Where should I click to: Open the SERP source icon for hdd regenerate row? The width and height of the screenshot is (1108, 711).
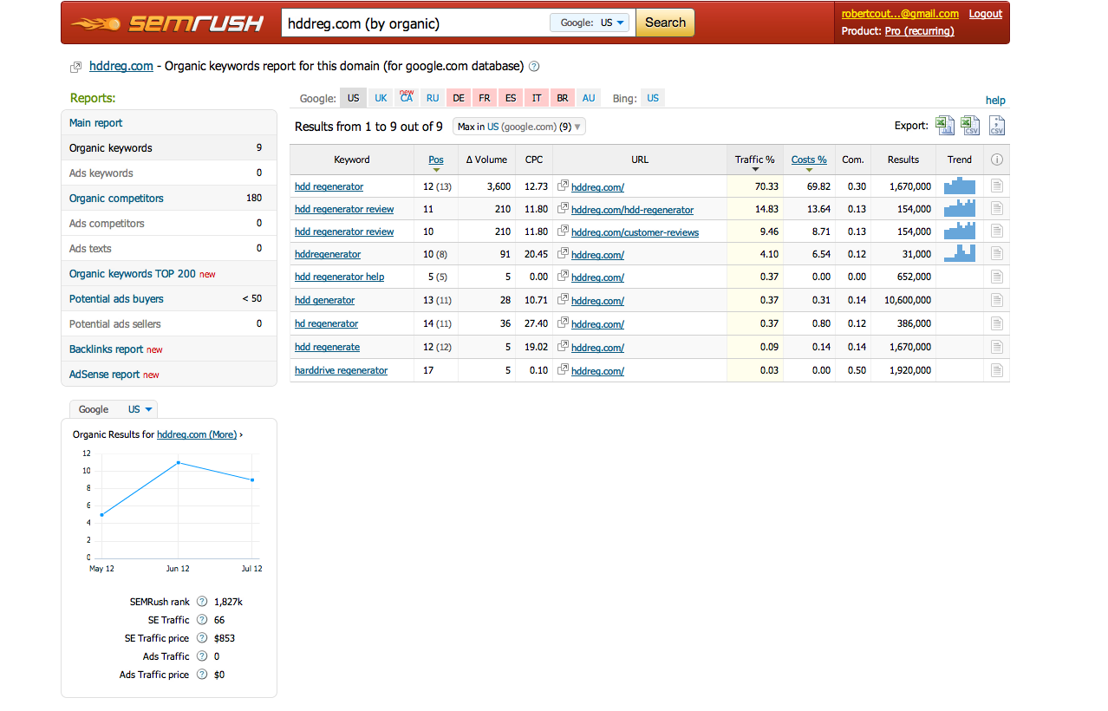tap(997, 347)
